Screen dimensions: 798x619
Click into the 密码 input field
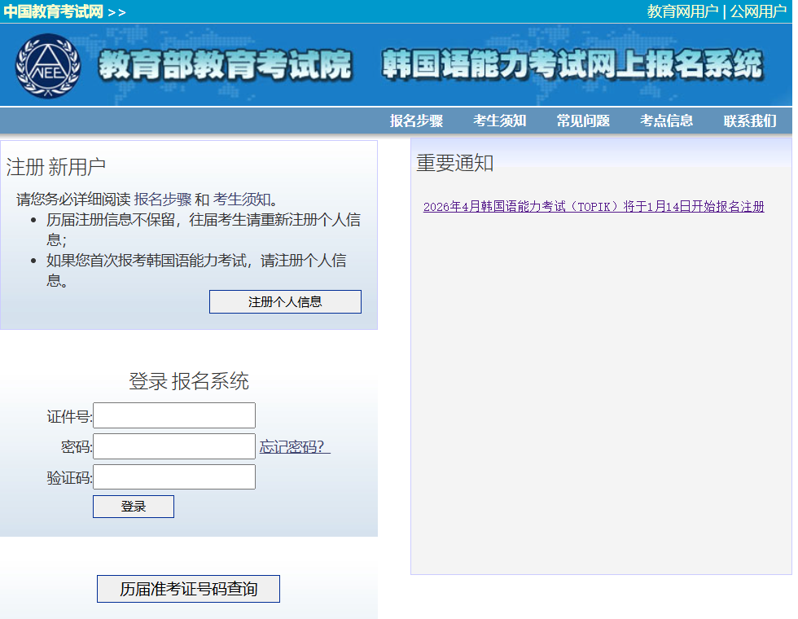coord(174,446)
